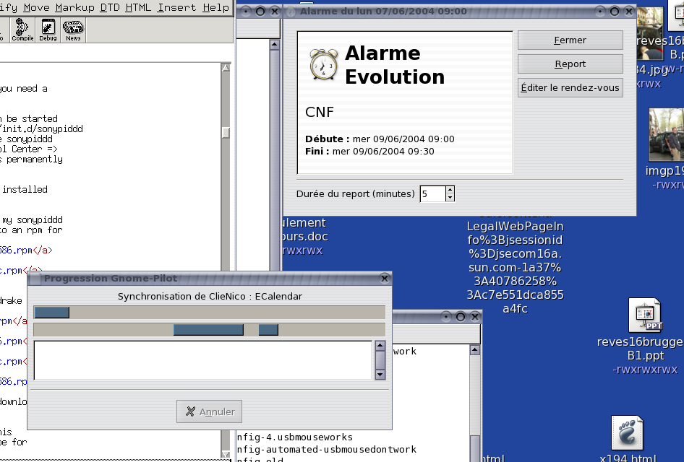Open the News toolbar icon
This screenshot has width=684, height=462.
73,30
